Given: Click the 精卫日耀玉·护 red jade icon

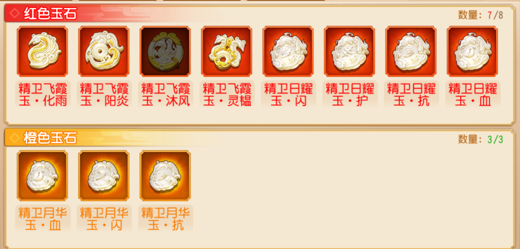Looking at the screenshot, I should point(349,51).
